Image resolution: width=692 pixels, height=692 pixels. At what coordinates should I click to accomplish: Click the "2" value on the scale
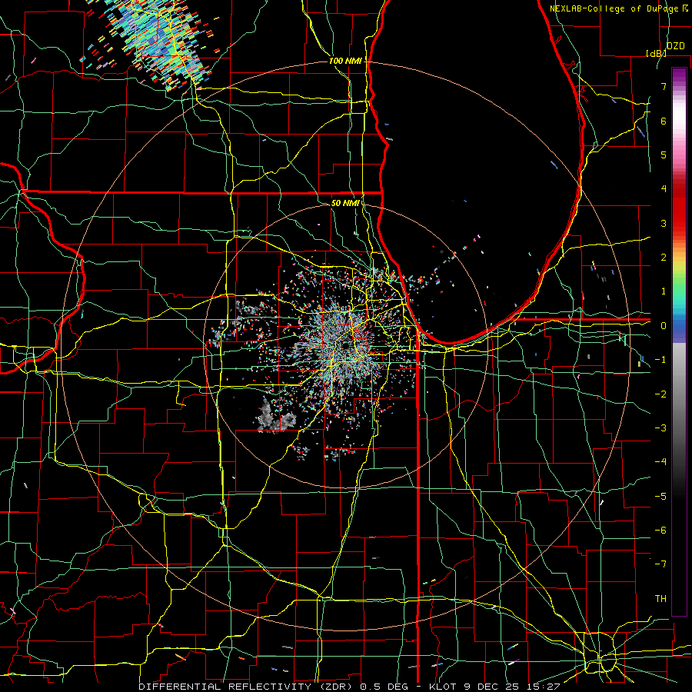pos(664,258)
